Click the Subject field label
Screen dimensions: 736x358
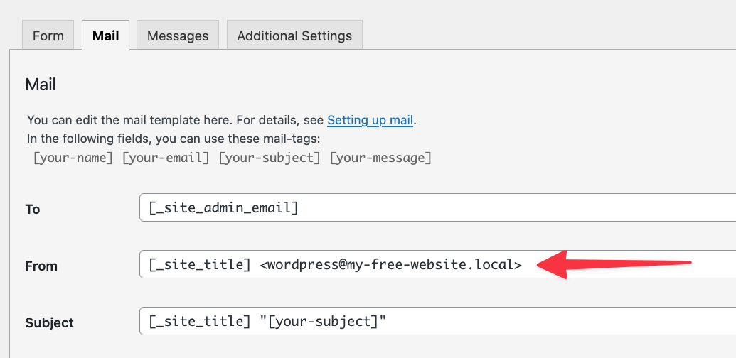pos(49,323)
